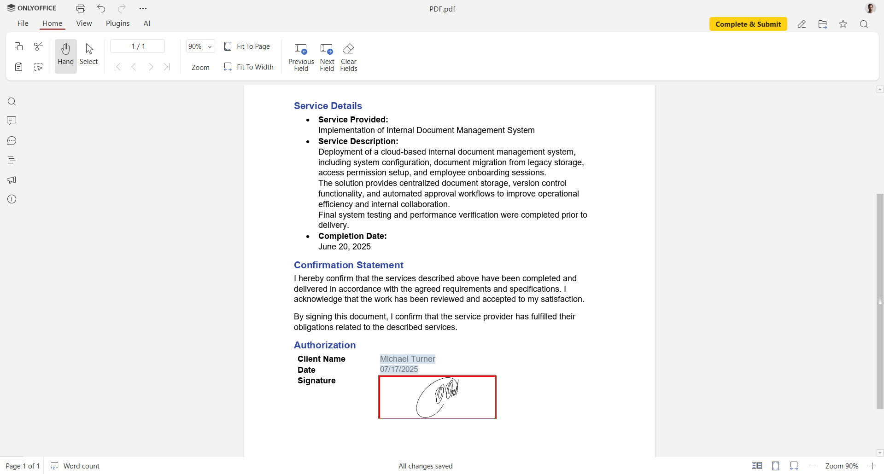Expand the File menu

23,23
